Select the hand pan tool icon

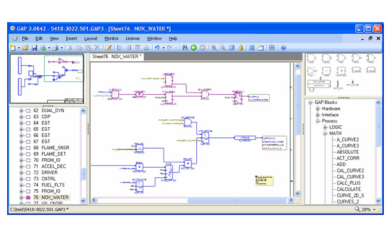click(x=241, y=48)
